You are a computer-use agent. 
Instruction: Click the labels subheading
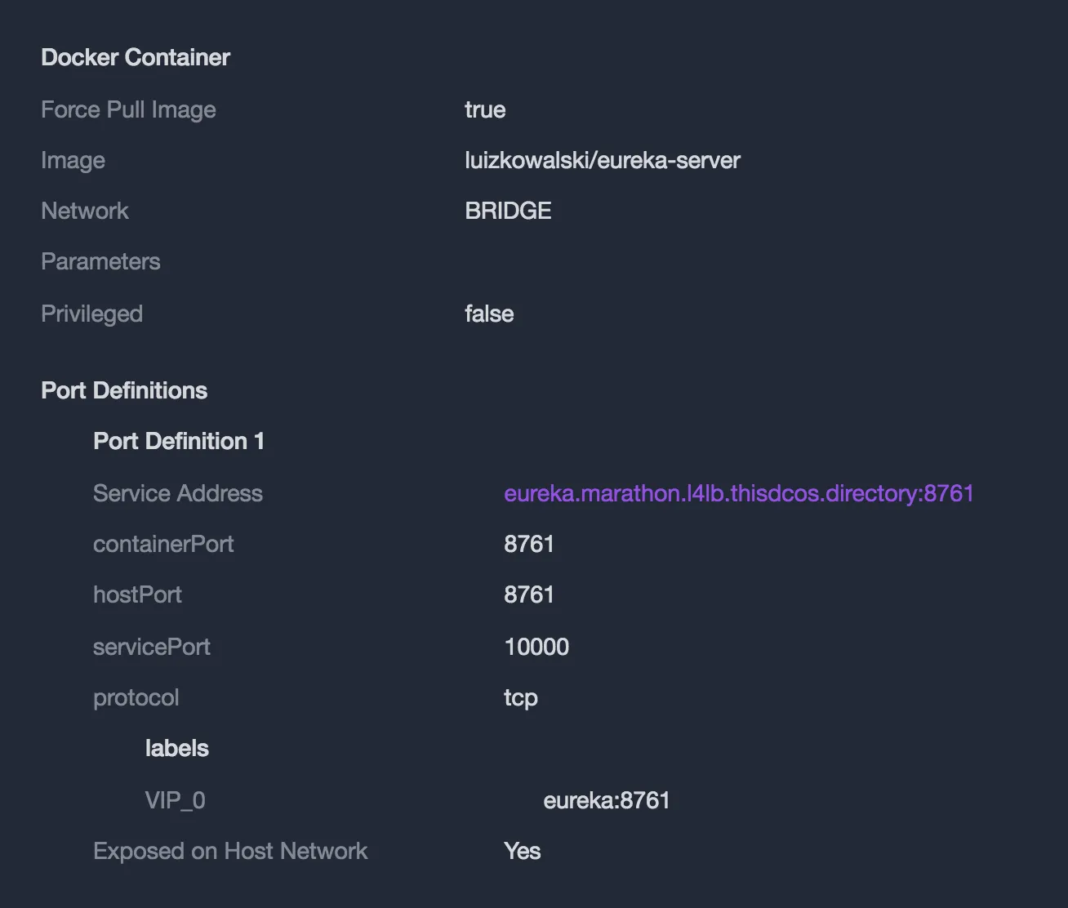coord(177,748)
